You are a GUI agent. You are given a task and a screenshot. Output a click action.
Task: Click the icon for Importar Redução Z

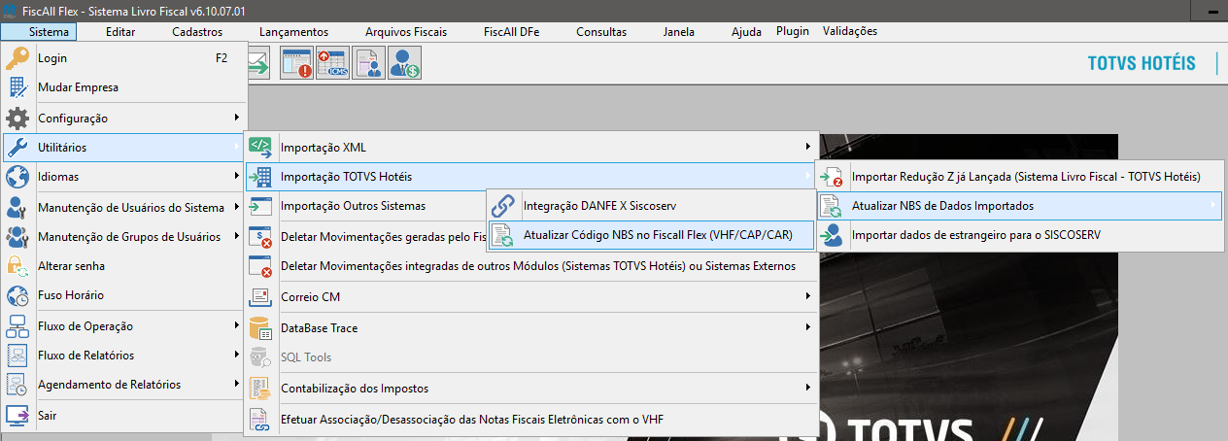tap(832, 177)
